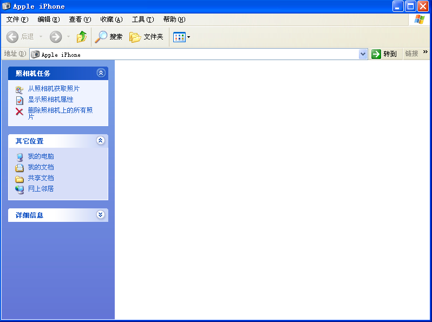Image resolution: width=432 pixels, height=322 pixels.
Task: Click the Back (后退) arrow button
Action: 12,37
